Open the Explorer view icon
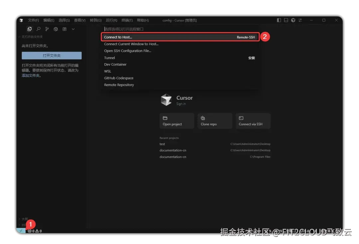359x244 pixels. pos(30,29)
